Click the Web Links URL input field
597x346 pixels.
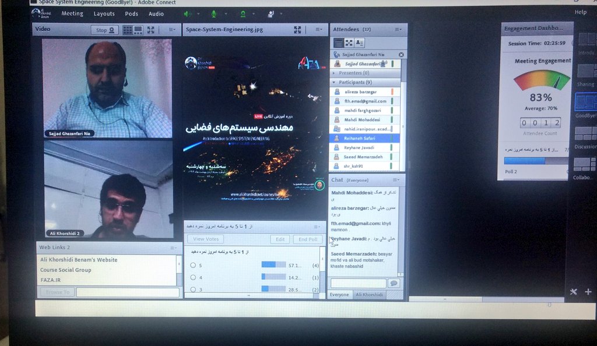coord(128,292)
